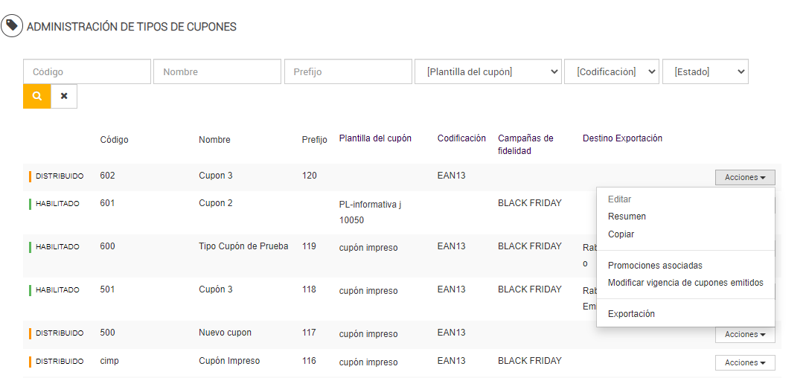The image size is (806, 378).
Task: Open Acciones for Nuevo cupon row
Action: (745, 335)
